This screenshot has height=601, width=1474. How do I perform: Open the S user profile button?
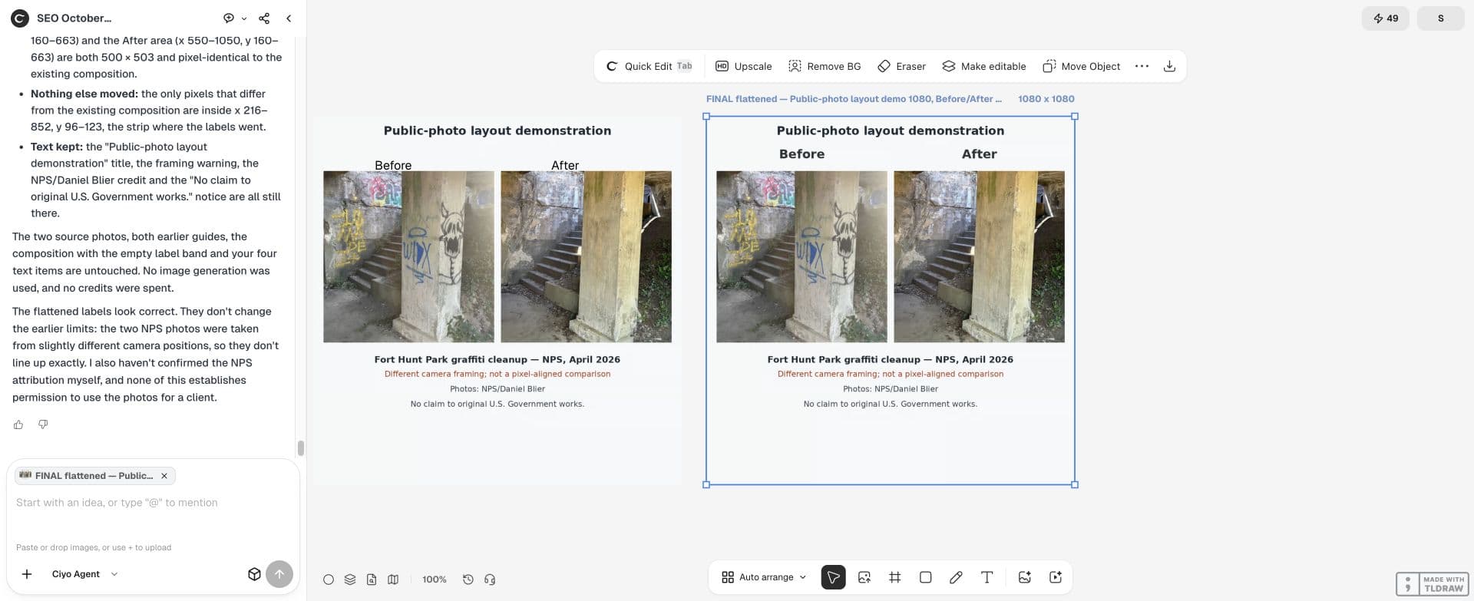(1441, 18)
